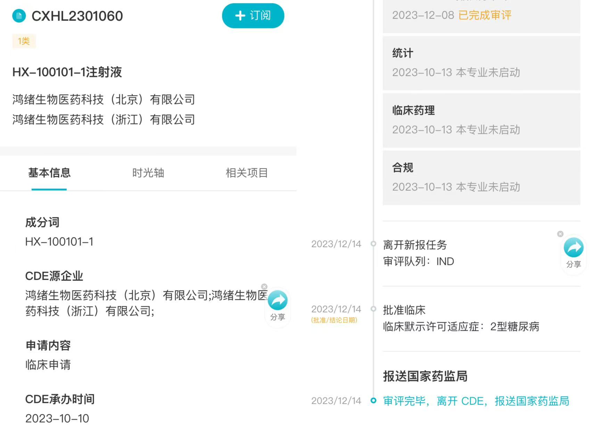The height and width of the screenshot is (444, 592).
Task: Click the timeline dot for 批准临床
Action: point(373,309)
